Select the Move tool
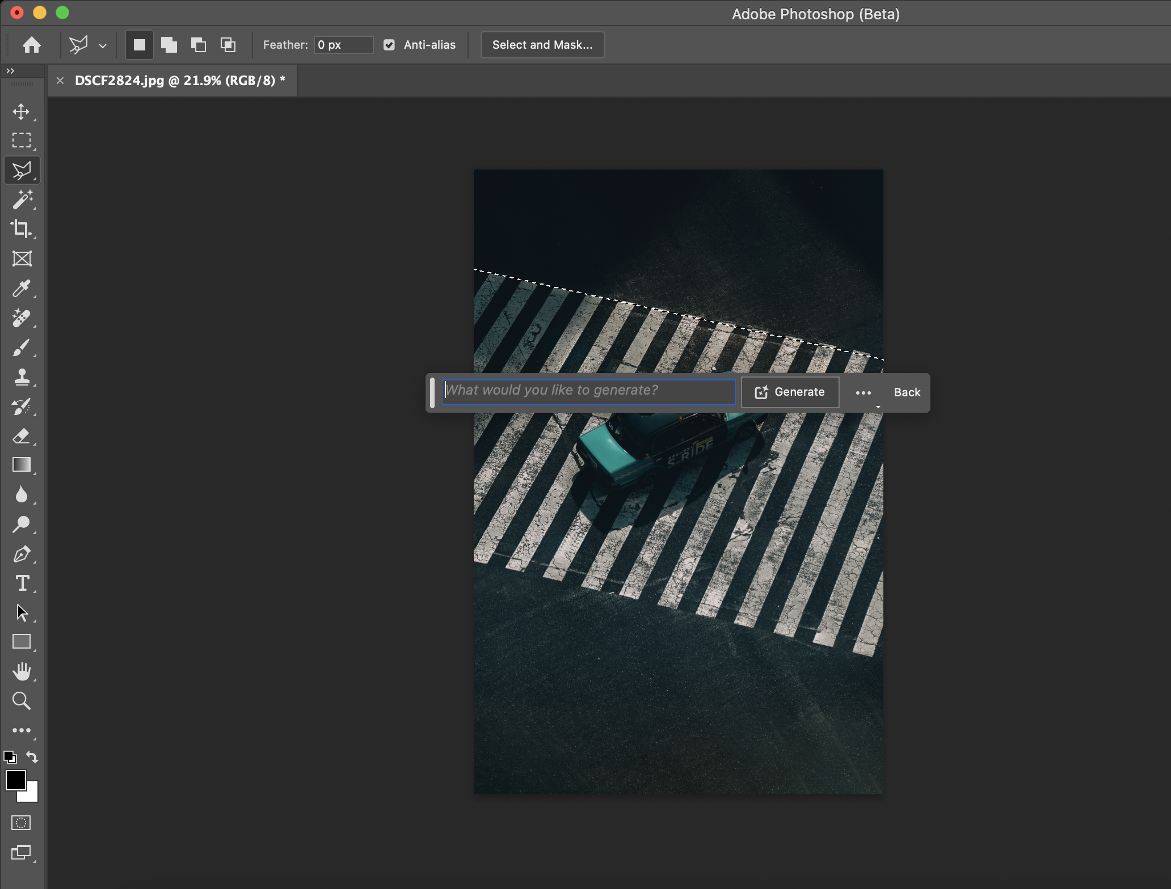Screen dimensions: 1171x889 coord(22,111)
